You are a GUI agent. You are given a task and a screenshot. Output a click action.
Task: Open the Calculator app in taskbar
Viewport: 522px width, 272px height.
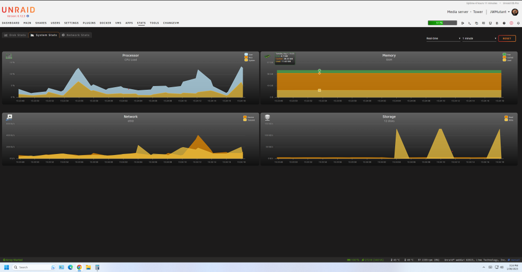pyautogui.click(x=97, y=267)
